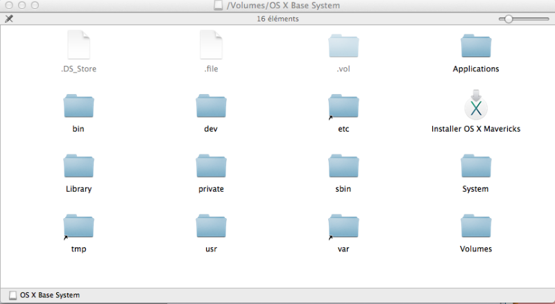Image resolution: width=555 pixels, height=304 pixels.
Task: Select the tmp alias folder
Action: (78, 226)
